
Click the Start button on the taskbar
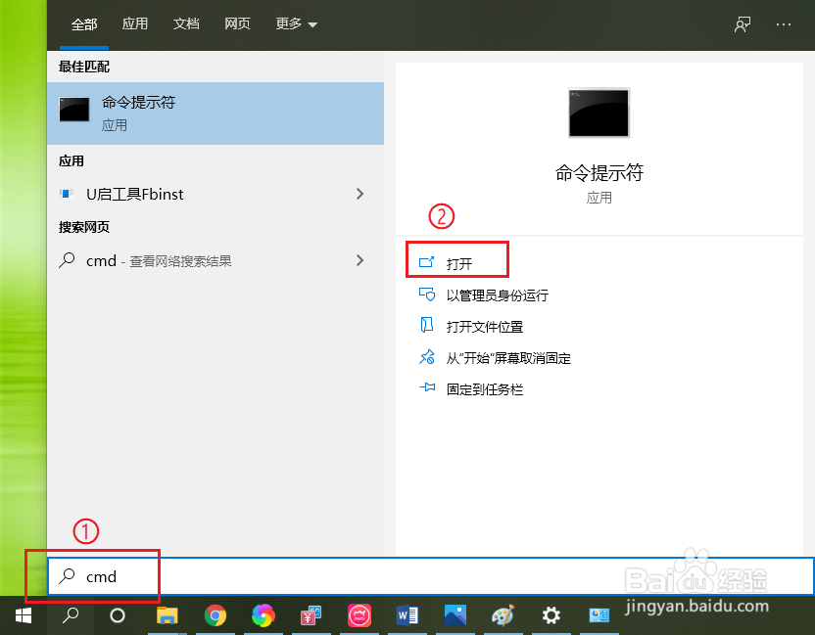click(24, 616)
